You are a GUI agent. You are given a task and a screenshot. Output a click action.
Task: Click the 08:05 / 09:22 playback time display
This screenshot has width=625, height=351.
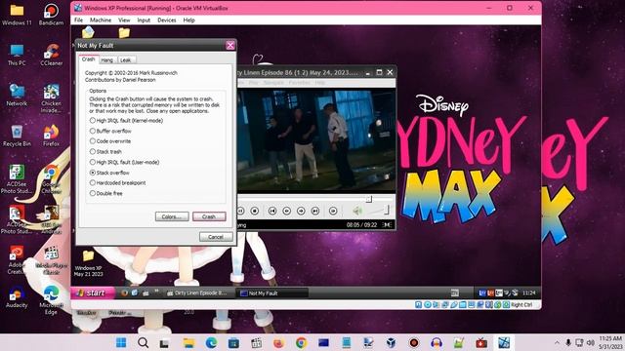[361, 225]
